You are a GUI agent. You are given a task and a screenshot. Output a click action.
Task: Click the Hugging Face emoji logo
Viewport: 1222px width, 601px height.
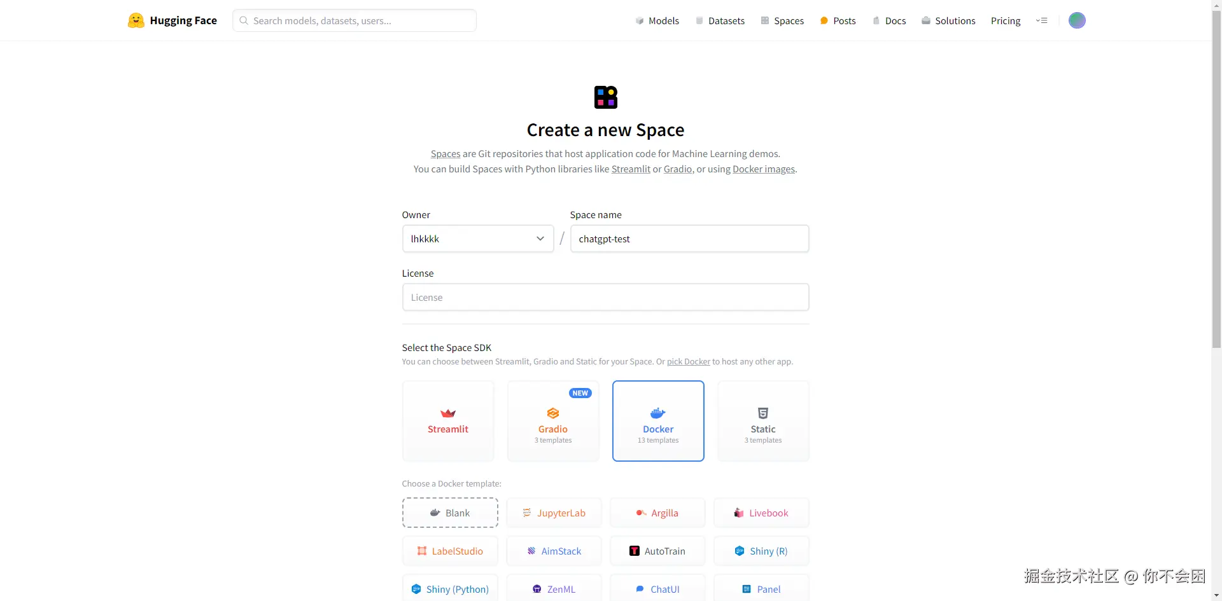click(136, 20)
